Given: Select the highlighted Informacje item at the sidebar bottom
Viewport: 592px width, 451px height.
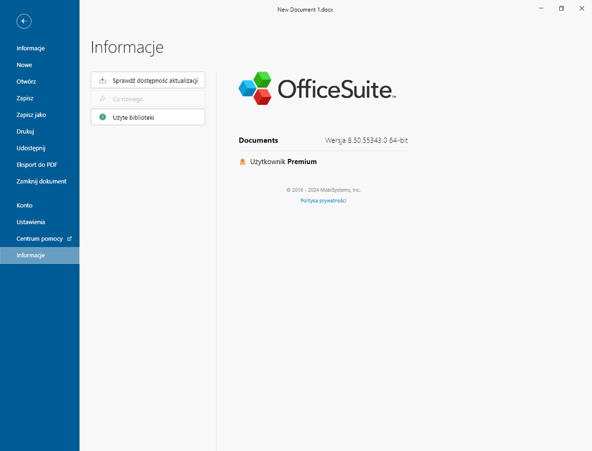Looking at the screenshot, I should click(40, 255).
